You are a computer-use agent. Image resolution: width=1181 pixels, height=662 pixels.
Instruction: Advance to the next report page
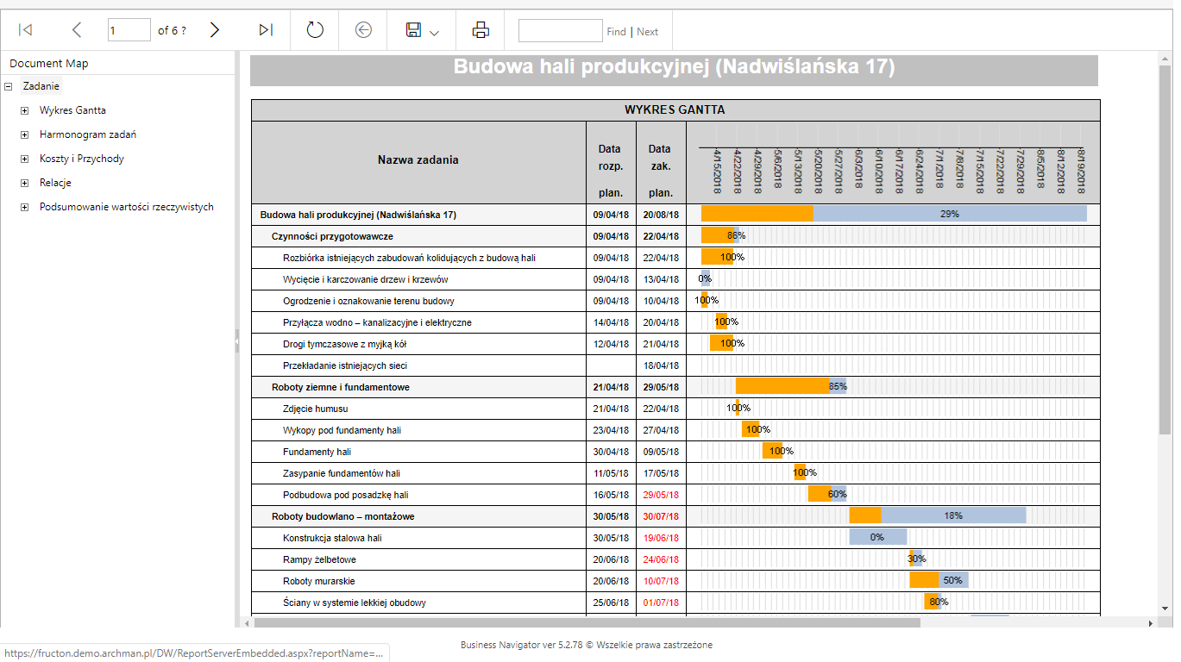tap(215, 30)
